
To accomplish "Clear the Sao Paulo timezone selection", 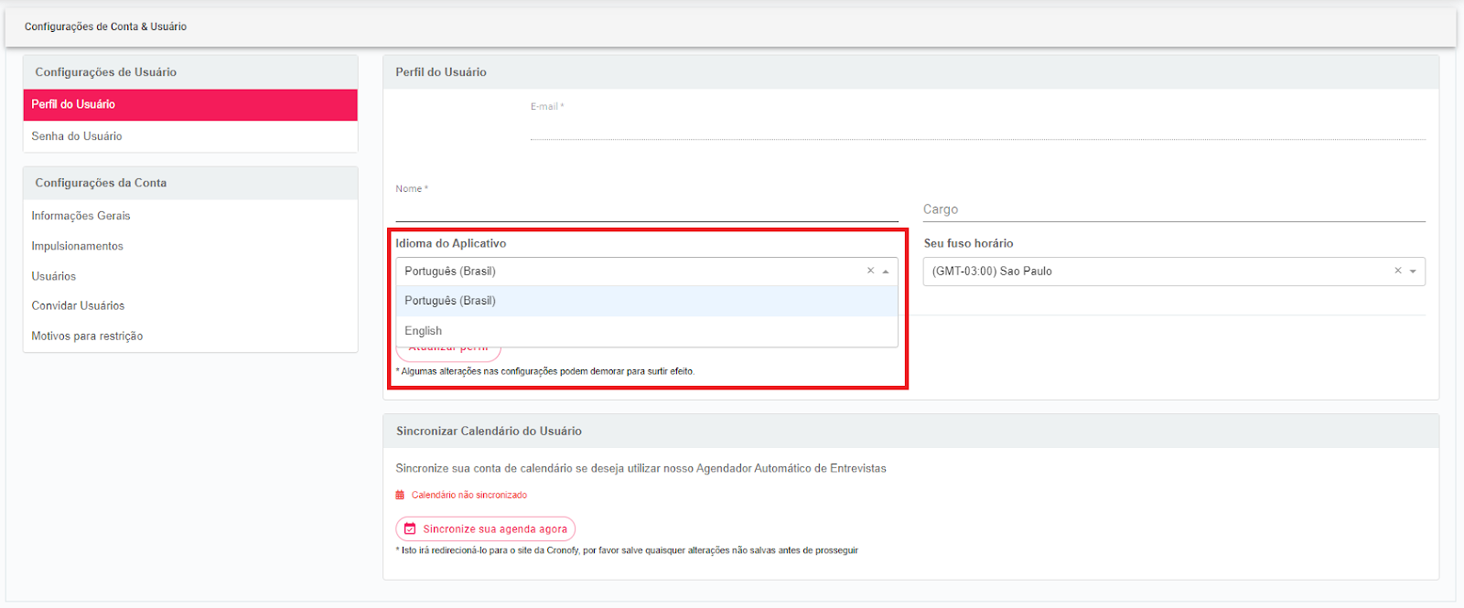I will (x=1397, y=271).
